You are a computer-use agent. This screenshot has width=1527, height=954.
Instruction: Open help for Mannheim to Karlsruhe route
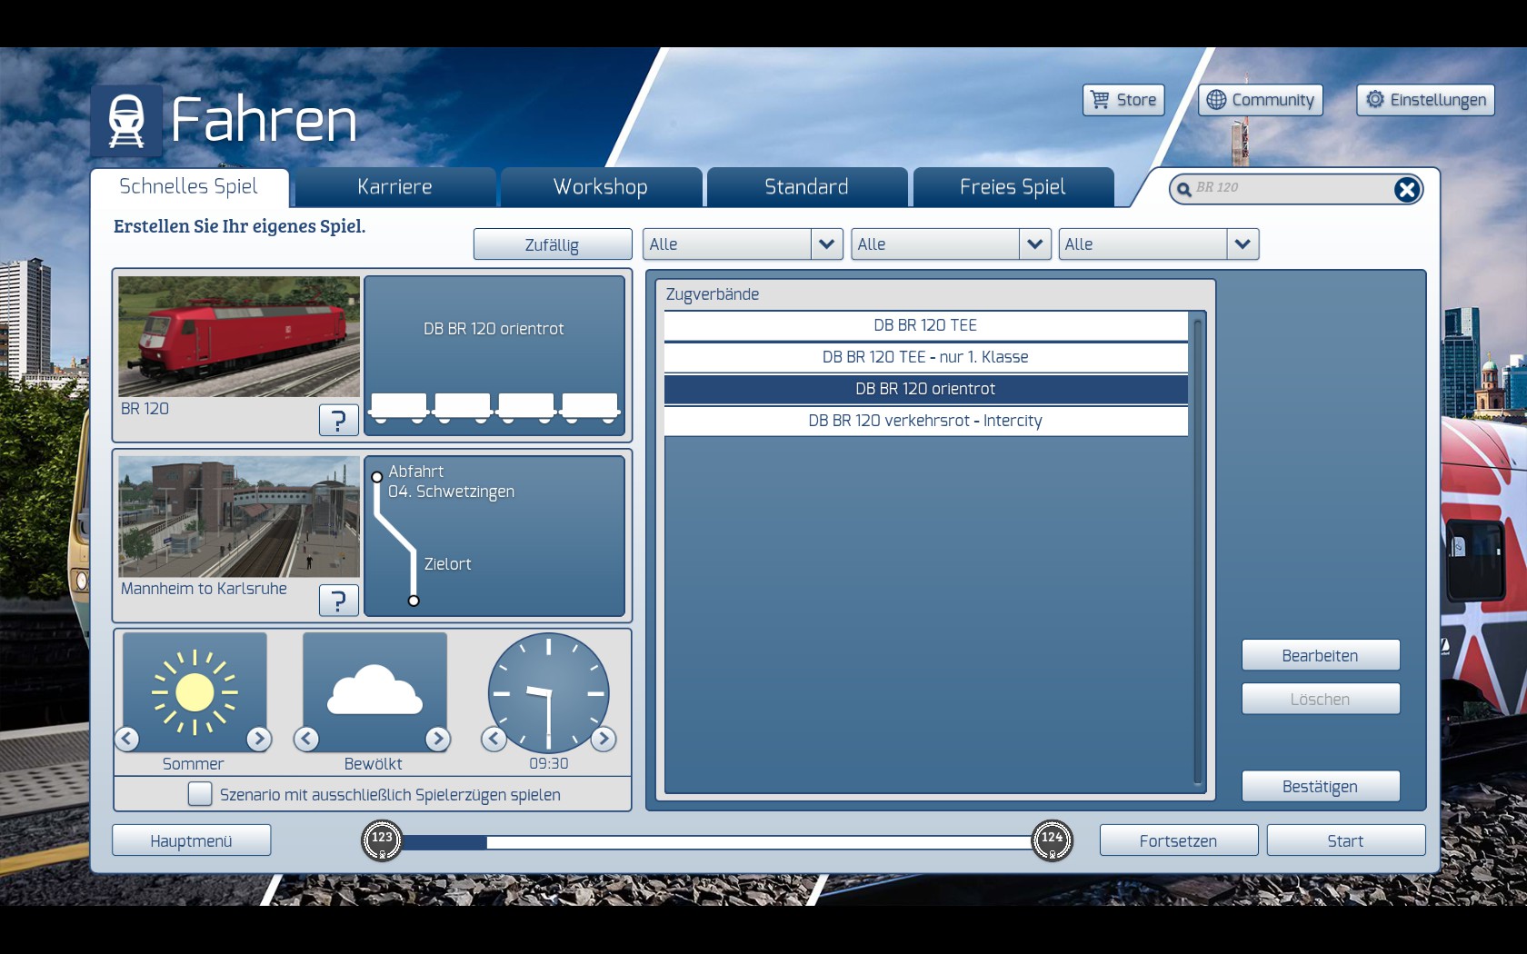tap(338, 601)
